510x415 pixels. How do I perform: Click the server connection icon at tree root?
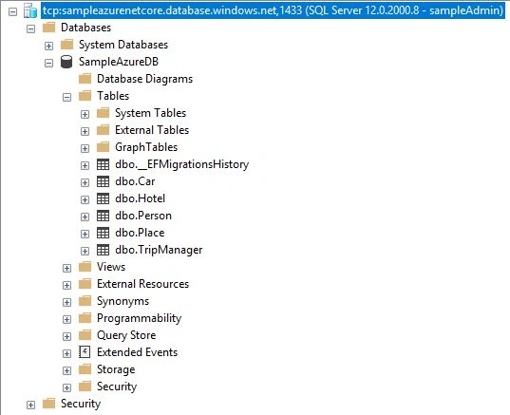[x=30, y=10]
